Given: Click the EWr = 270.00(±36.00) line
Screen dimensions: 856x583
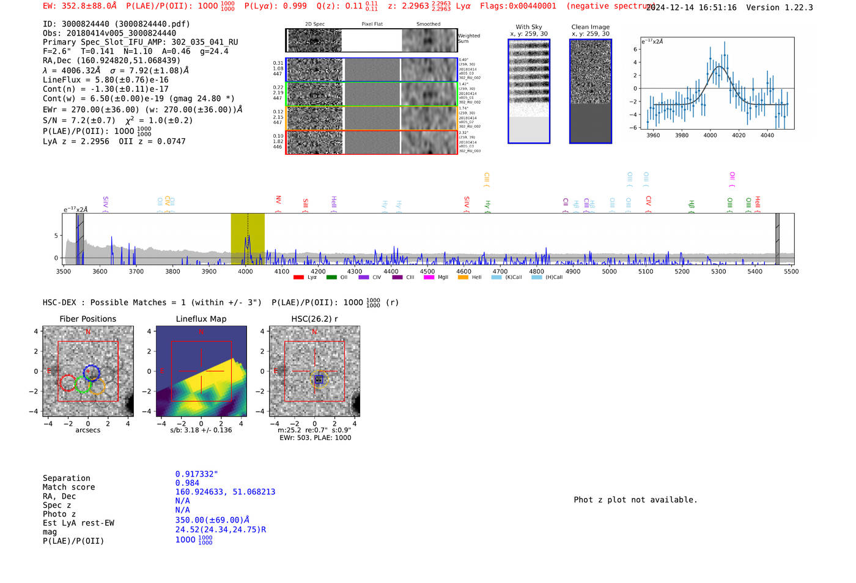Looking at the screenshot, I should pos(142,110).
